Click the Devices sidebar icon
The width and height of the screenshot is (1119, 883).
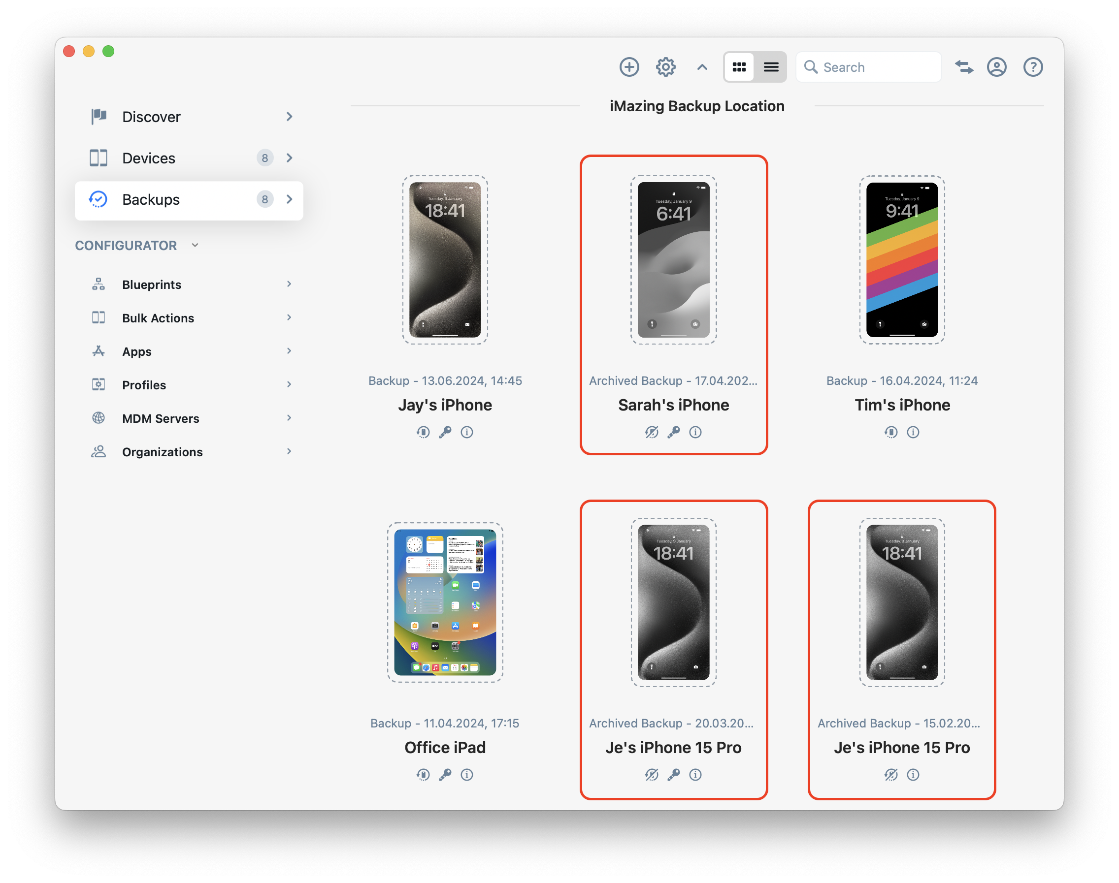click(x=99, y=158)
